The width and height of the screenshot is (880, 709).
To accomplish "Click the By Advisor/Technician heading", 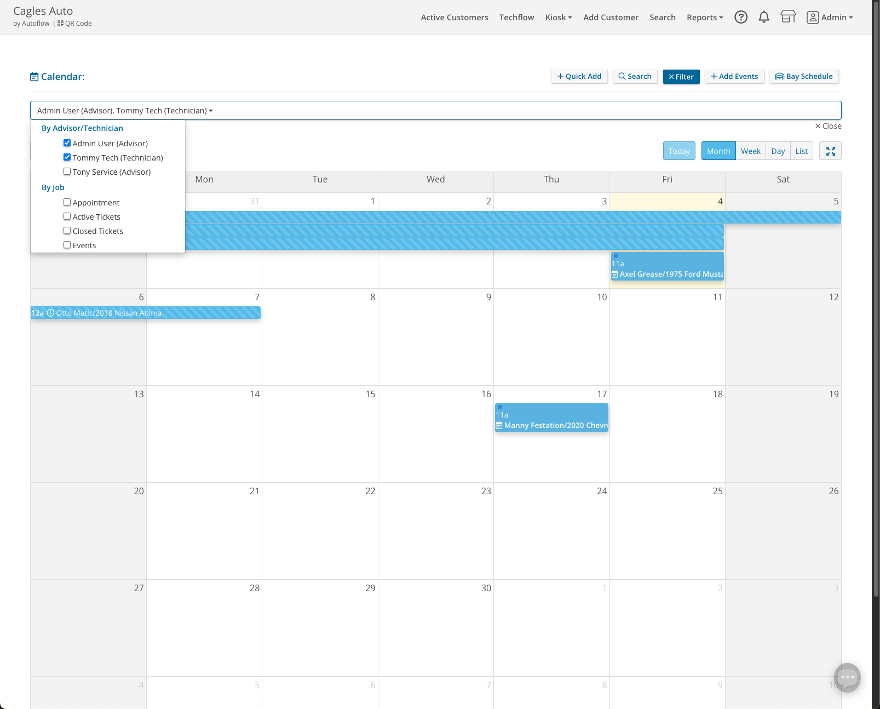I will pos(82,128).
